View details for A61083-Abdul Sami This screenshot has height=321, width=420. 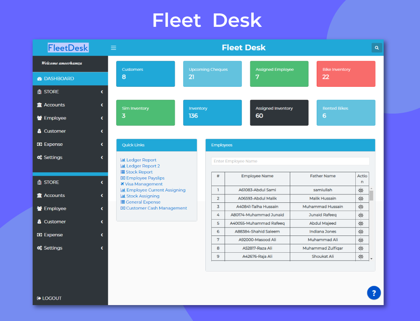[x=361, y=190]
